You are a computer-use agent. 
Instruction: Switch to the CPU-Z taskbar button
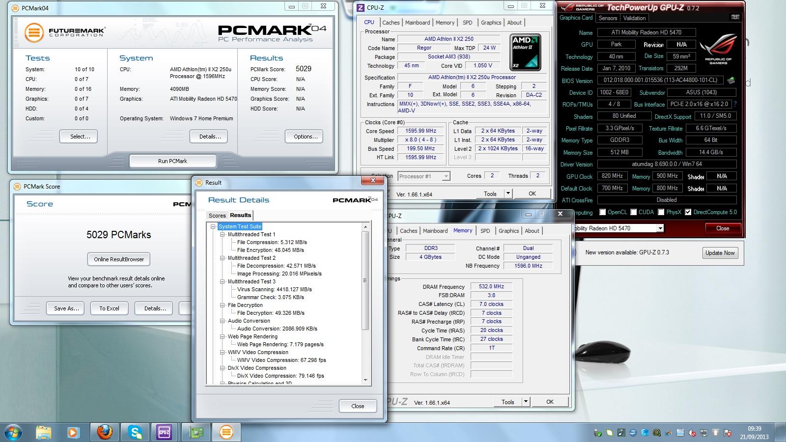click(x=165, y=432)
